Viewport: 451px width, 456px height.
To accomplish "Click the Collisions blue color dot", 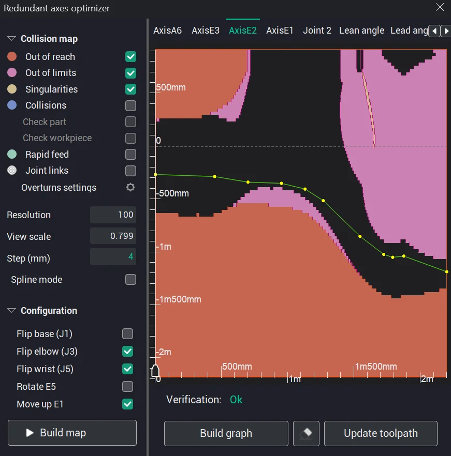I will (x=12, y=105).
